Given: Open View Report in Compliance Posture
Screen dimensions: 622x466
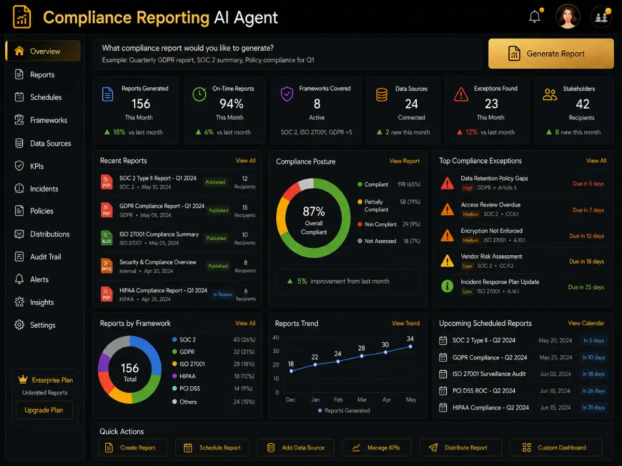Looking at the screenshot, I should pyautogui.click(x=405, y=161).
